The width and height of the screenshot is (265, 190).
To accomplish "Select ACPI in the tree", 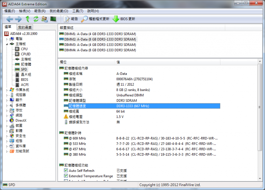I will coord(24,85).
